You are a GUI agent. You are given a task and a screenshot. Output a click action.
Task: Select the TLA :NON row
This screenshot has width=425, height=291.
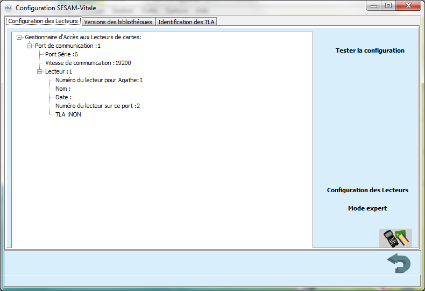[68, 115]
